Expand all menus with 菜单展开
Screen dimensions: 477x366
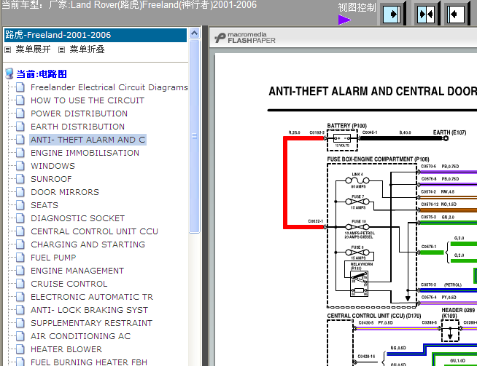(x=33, y=49)
